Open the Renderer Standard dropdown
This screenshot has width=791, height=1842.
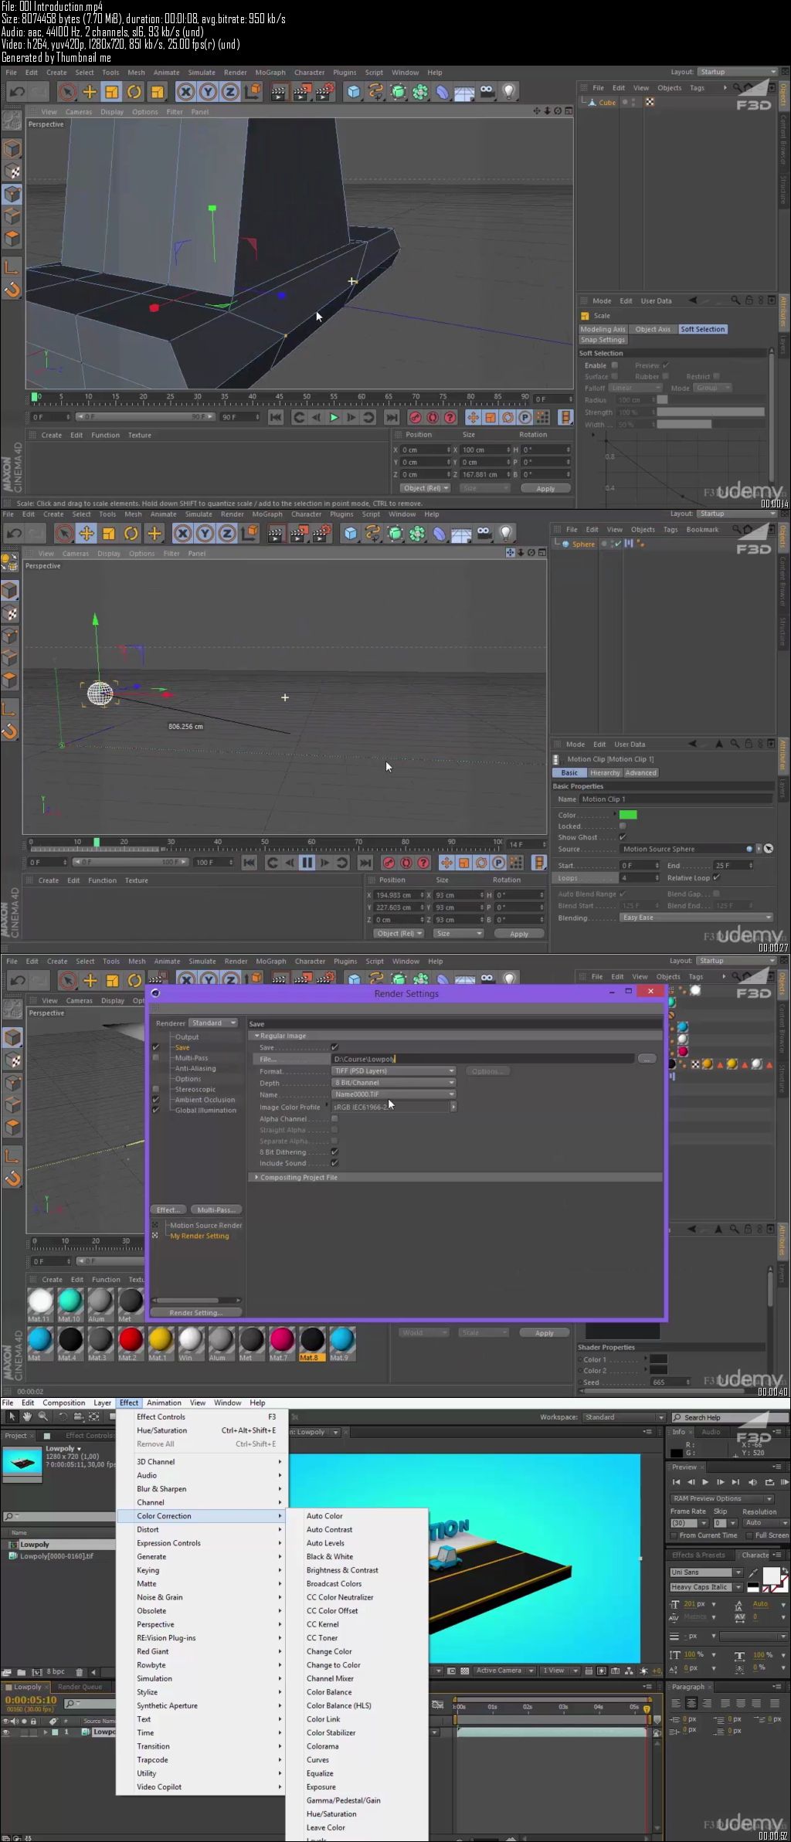click(x=212, y=1023)
